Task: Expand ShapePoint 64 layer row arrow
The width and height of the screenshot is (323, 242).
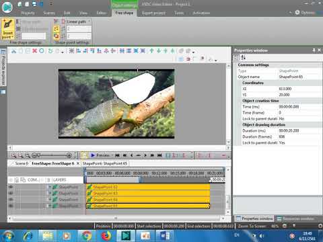Action: (50, 199)
